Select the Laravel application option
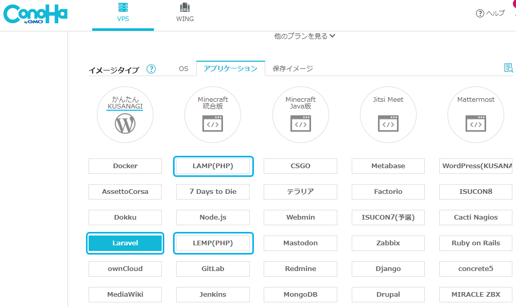The image size is (516, 307). [125, 243]
